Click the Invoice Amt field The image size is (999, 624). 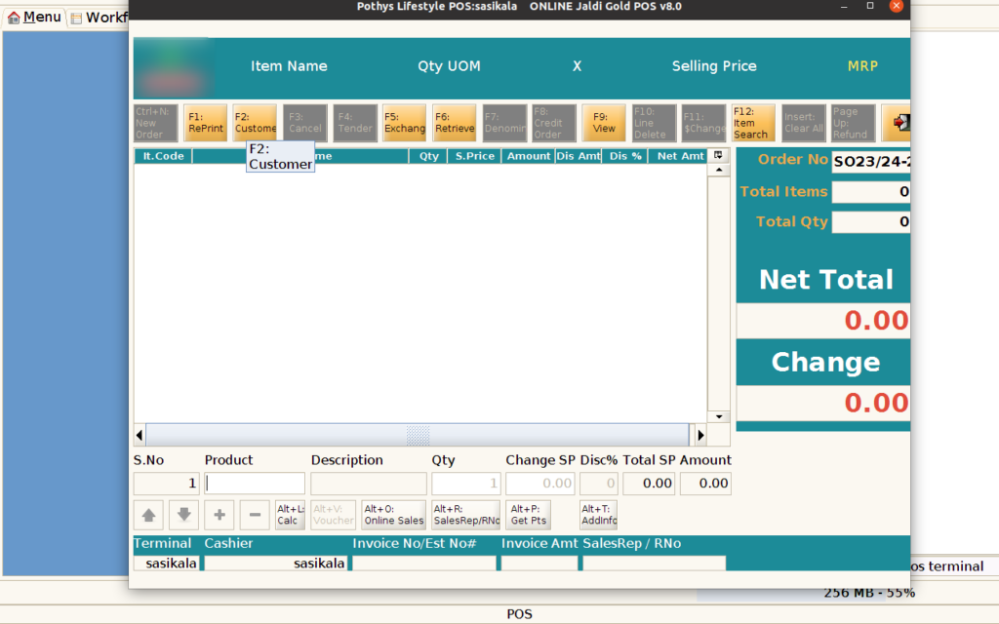(x=539, y=563)
